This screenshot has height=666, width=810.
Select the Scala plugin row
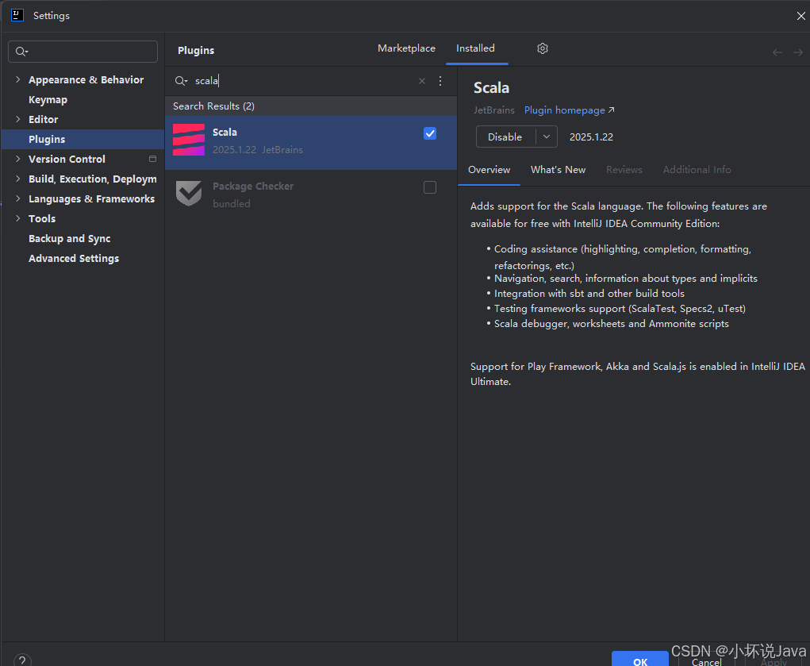pos(311,143)
